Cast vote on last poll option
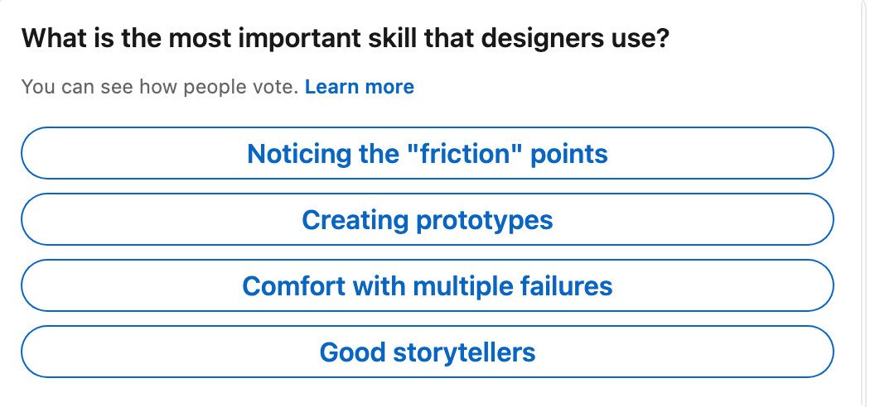 427,352
